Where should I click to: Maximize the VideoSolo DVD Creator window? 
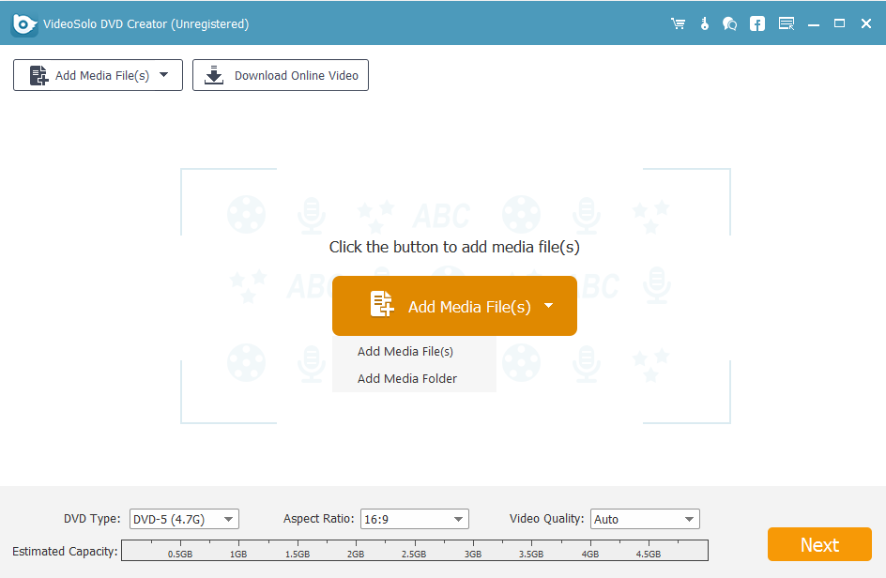click(x=840, y=23)
